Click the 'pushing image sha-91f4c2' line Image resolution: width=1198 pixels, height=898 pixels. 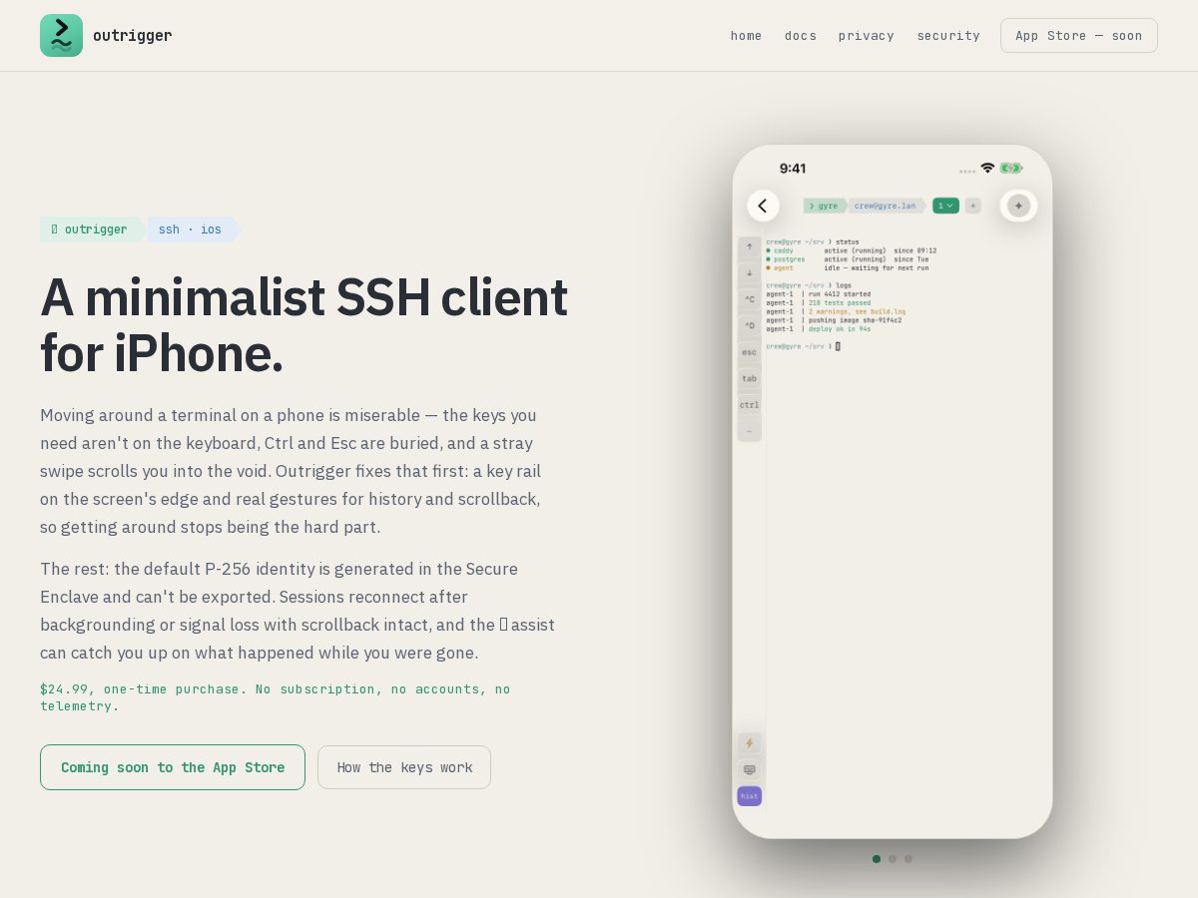855,320
